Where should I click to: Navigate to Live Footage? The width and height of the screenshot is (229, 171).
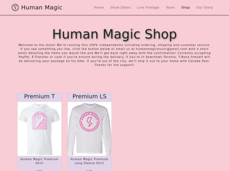click(148, 8)
